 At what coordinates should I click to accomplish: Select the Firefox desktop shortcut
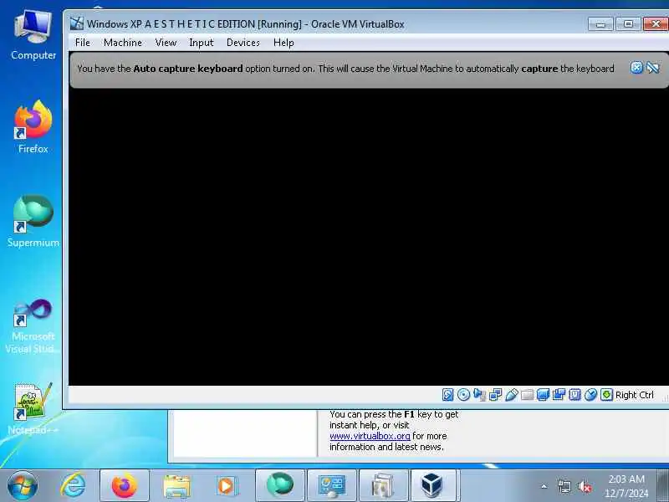click(x=33, y=127)
